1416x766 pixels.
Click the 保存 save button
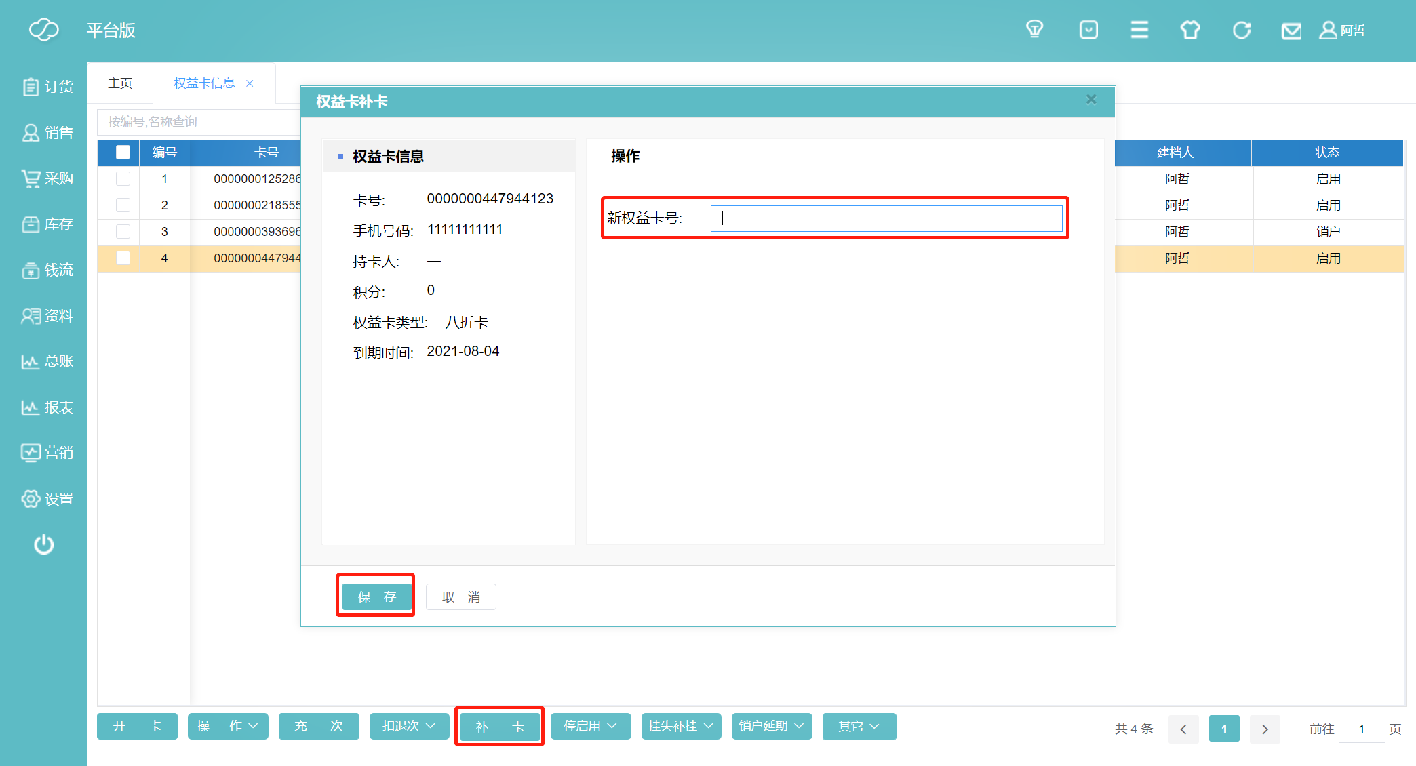[376, 597]
